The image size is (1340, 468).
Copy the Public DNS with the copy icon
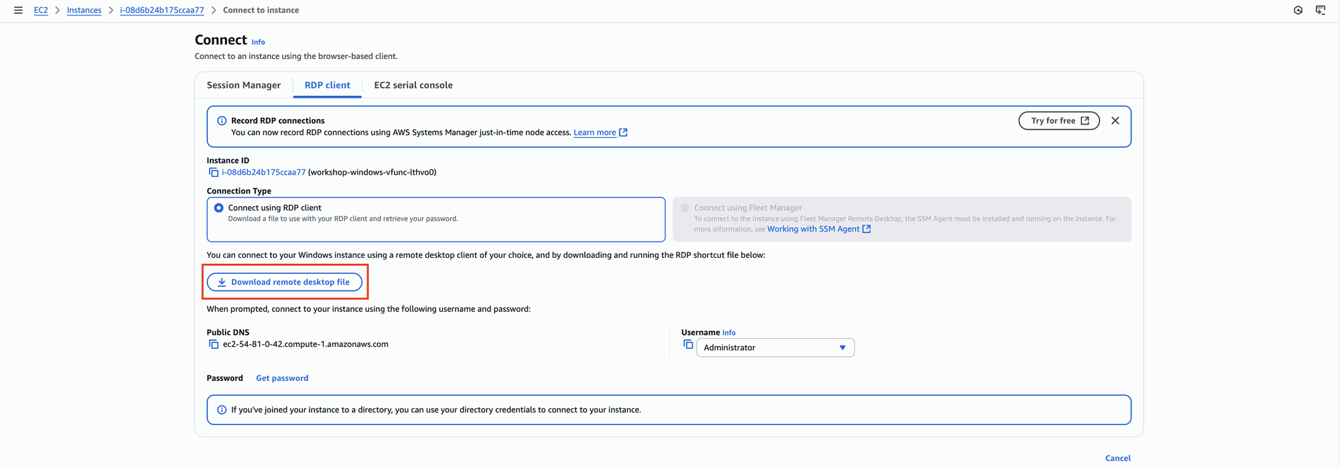pyautogui.click(x=213, y=344)
